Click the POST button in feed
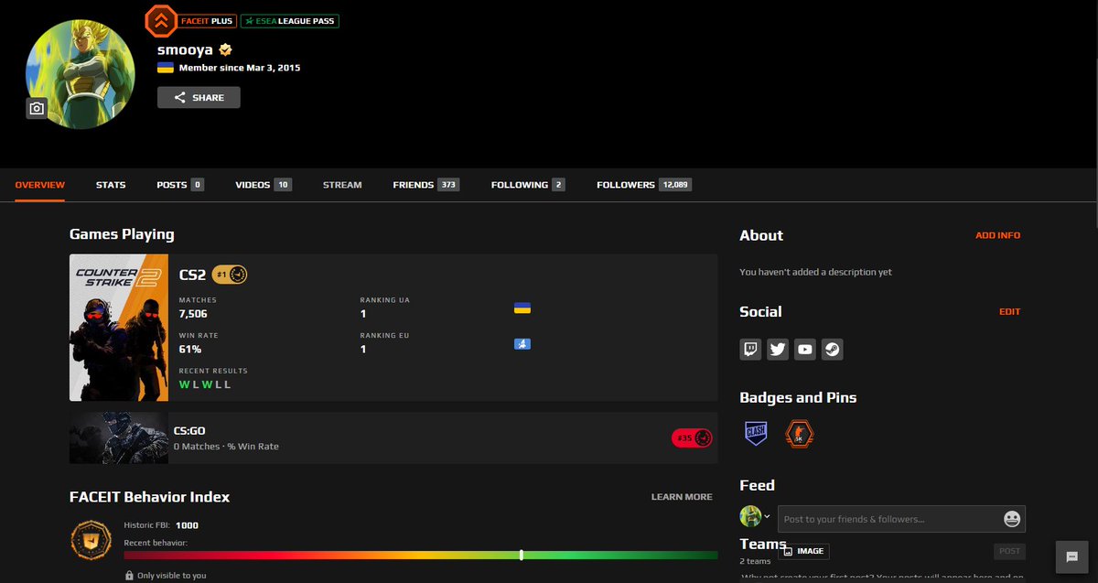 (x=1009, y=551)
